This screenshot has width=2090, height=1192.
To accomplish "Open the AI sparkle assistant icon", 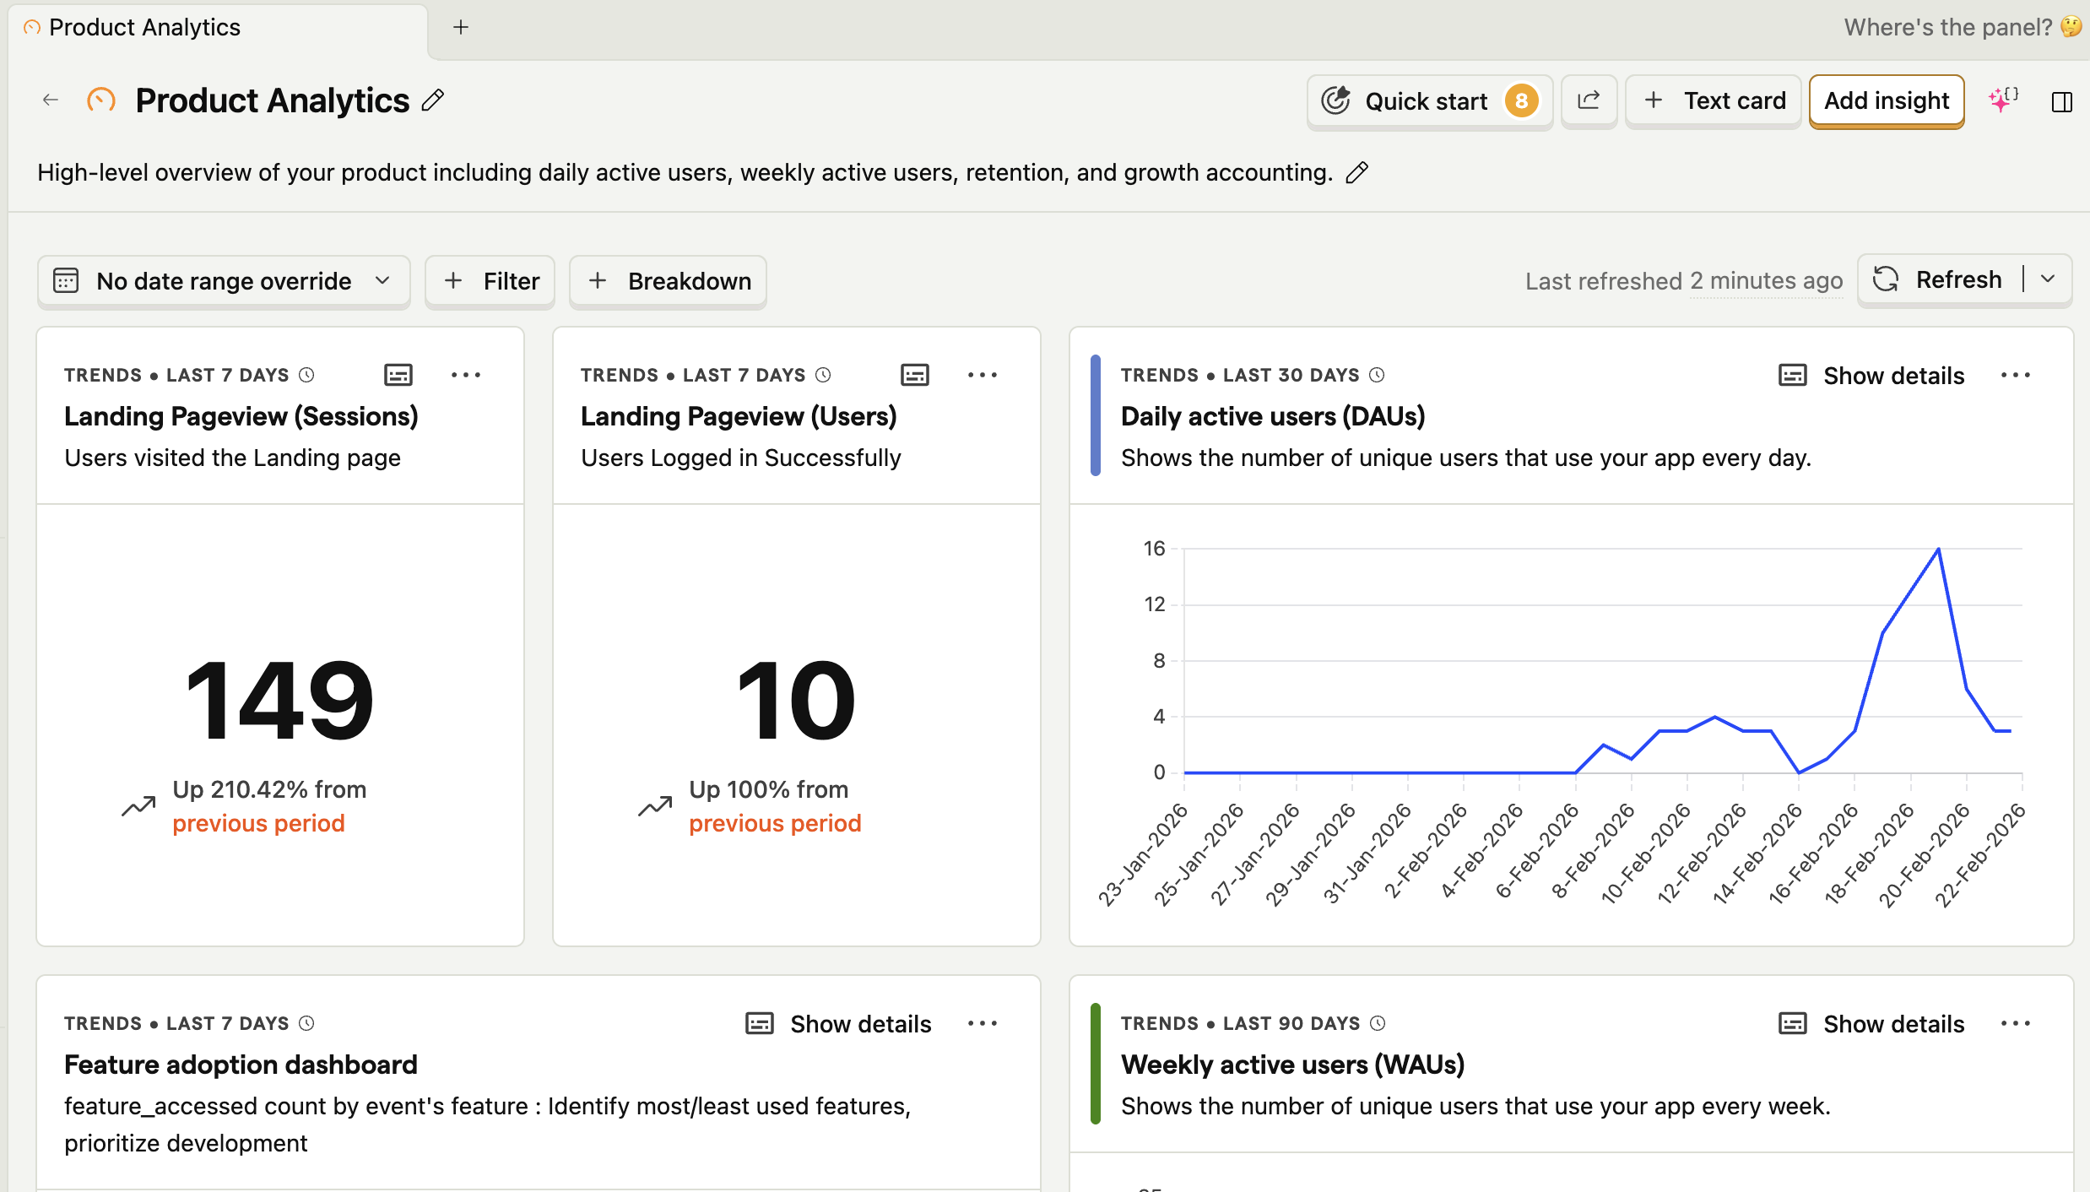I will 2002,100.
